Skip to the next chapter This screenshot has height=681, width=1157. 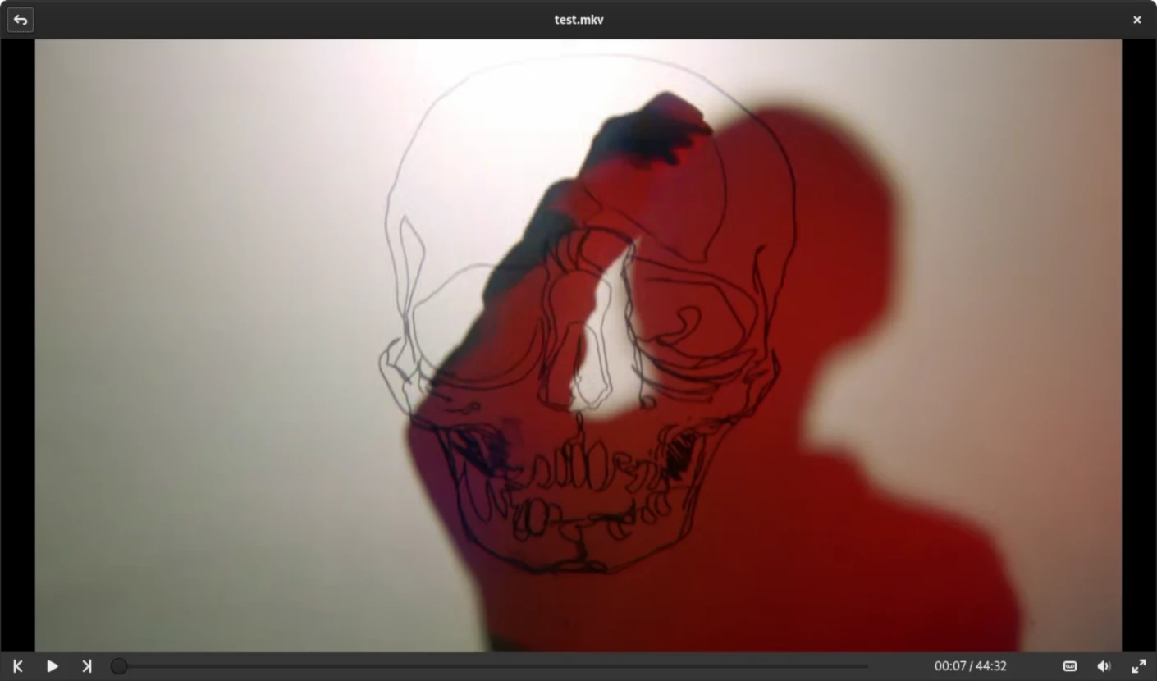(x=86, y=666)
